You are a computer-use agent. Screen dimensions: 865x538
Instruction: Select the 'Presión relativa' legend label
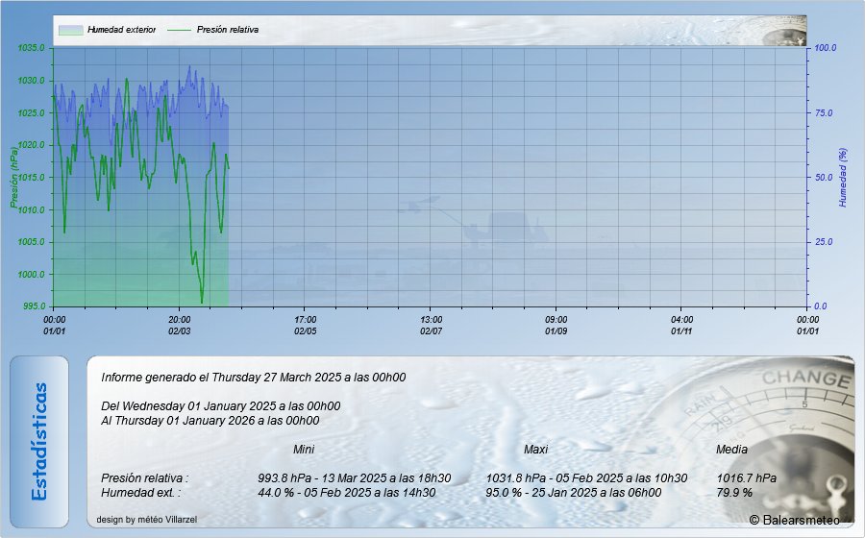(227, 30)
